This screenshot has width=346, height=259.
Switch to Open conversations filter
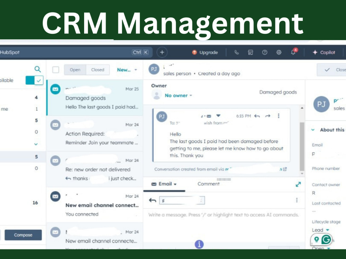(75, 70)
